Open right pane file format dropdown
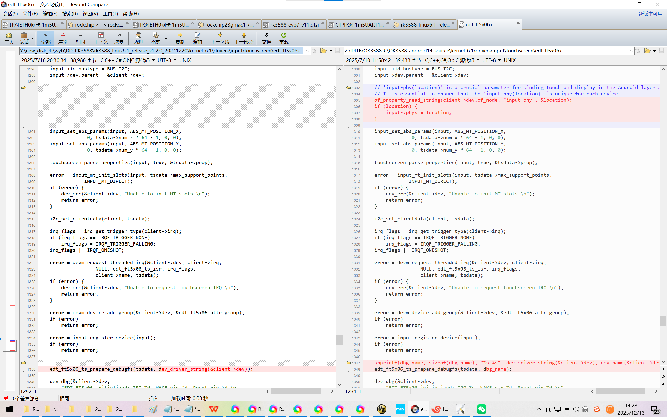The height and width of the screenshot is (417, 667). pos(478,60)
